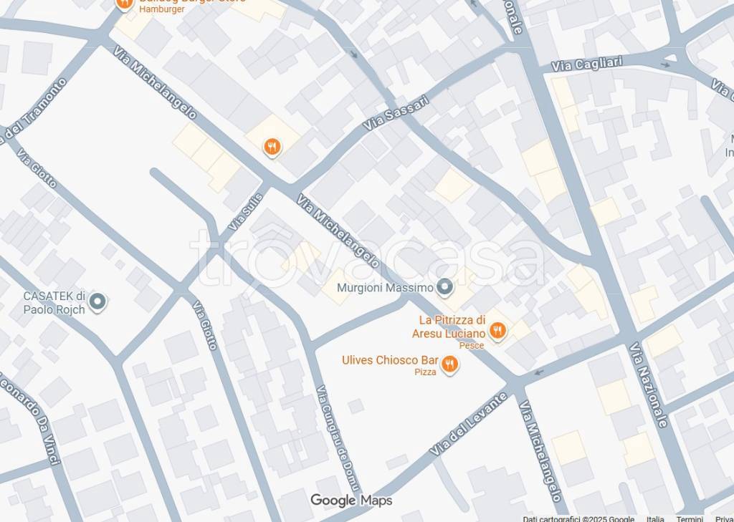
Task: Open the Termini link in footer
Action: pos(690,518)
